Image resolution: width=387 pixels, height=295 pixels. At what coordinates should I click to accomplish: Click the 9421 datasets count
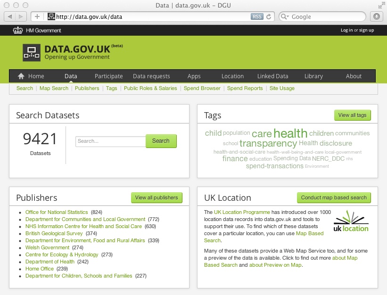tap(40, 139)
